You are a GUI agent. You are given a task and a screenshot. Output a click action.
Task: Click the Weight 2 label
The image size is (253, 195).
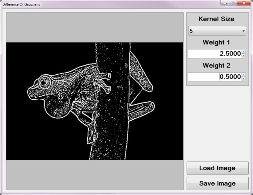point(216,66)
